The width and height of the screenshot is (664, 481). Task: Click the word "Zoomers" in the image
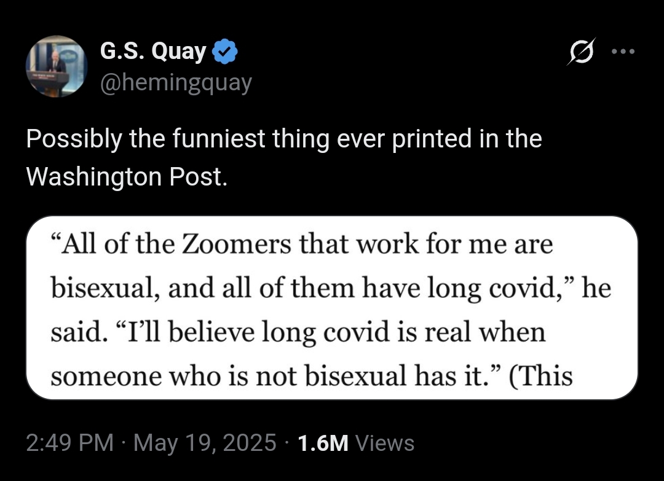point(236,244)
